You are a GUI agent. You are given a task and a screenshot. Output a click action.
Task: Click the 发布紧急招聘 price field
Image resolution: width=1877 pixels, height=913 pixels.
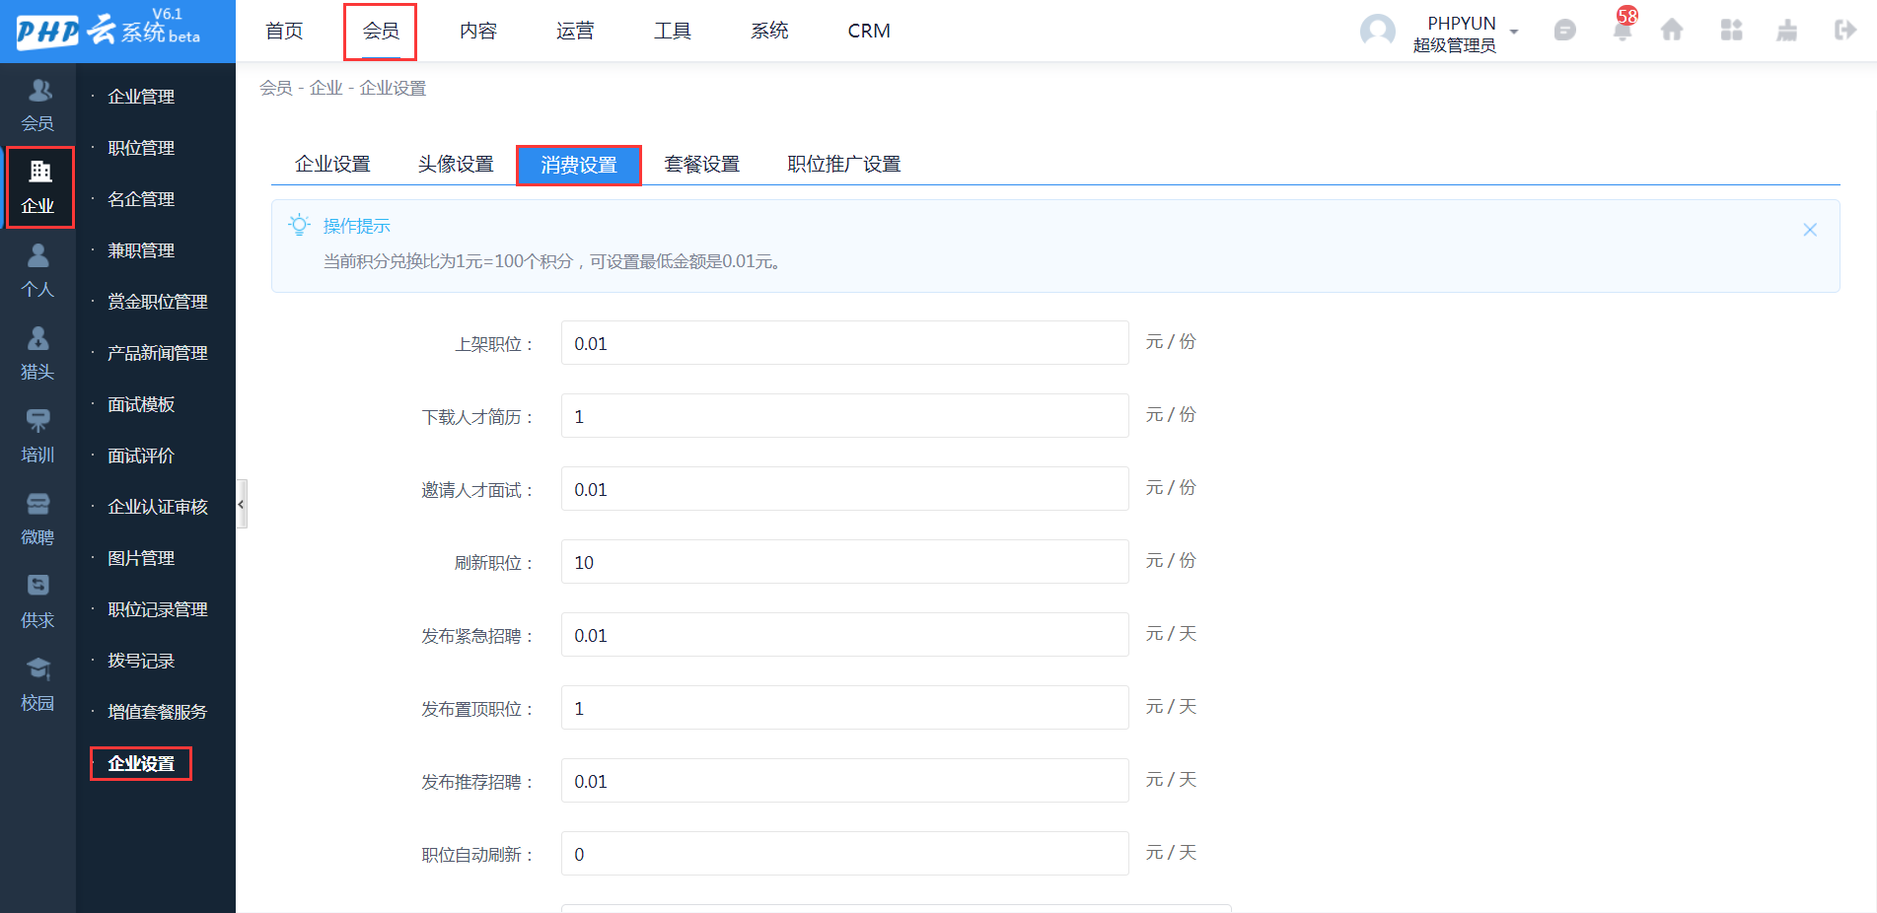pos(844,635)
